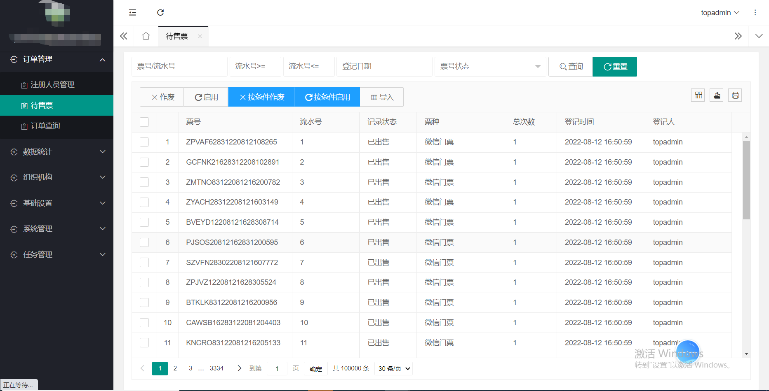Screen dimensions: 769x391
Task: Open 注册人员管理 in the sidebar
Action: pos(52,84)
